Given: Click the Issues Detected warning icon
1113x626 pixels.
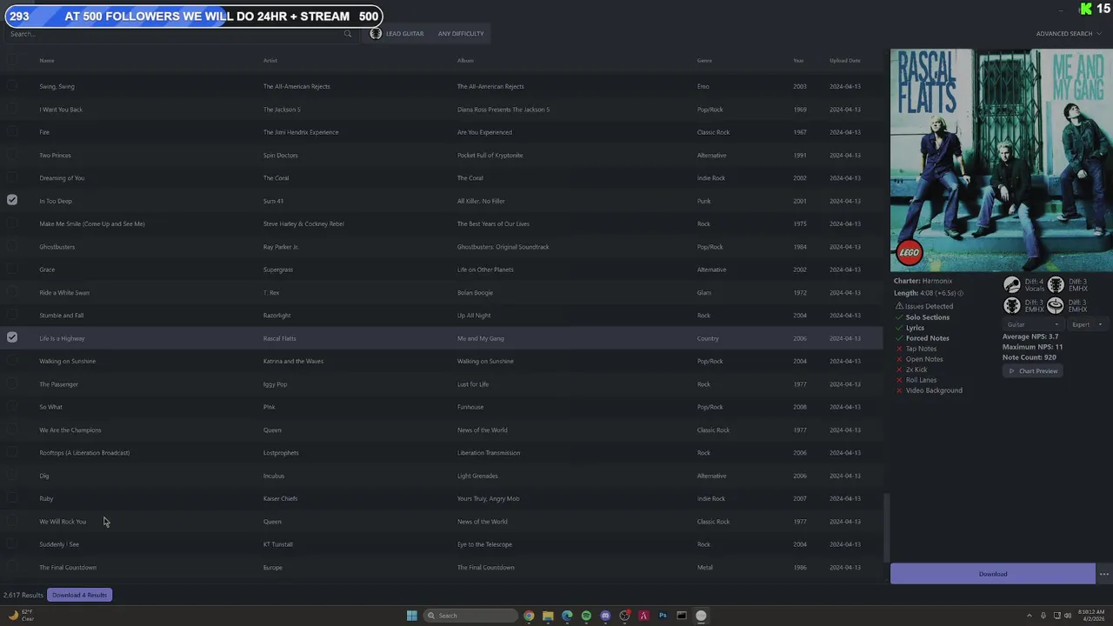Looking at the screenshot, I should click(899, 306).
